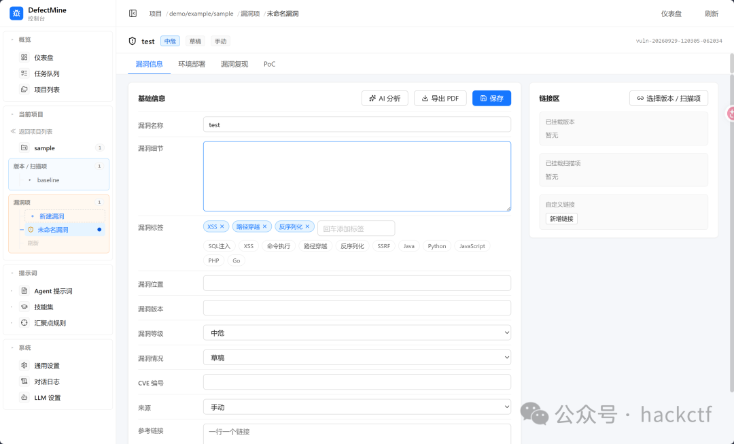Click the DefectMine bug logo icon
The height and width of the screenshot is (444, 734).
click(x=16, y=14)
